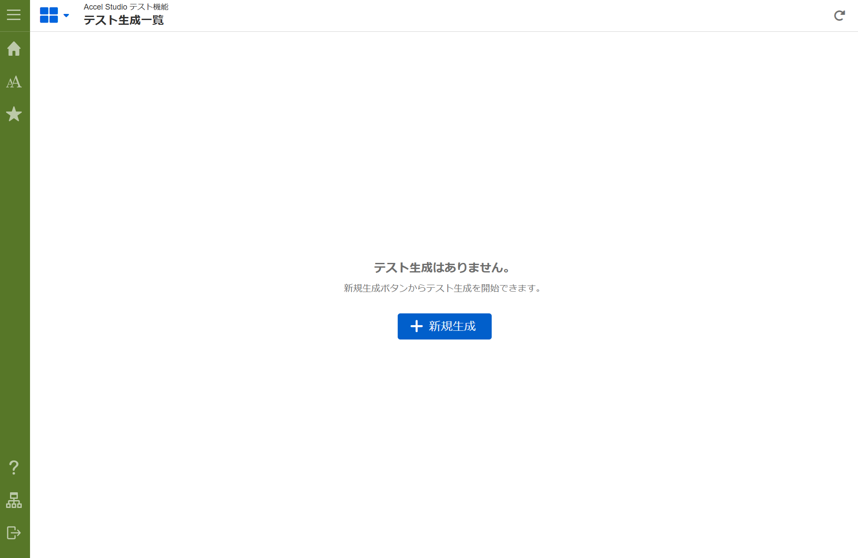Viewport: 858px width, 558px height.
Task: Click the テスト生成一覧 page title
Action: [124, 20]
